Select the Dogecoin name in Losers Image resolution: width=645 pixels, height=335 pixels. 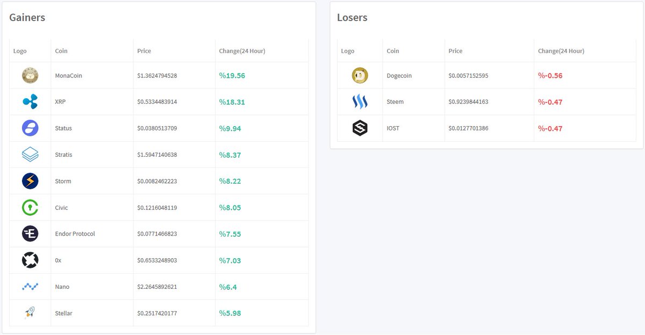point(399,75)
